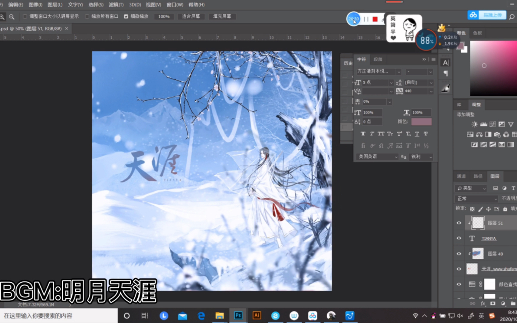
Task: Open the 图像(I) menu
Action: point(35,5)
